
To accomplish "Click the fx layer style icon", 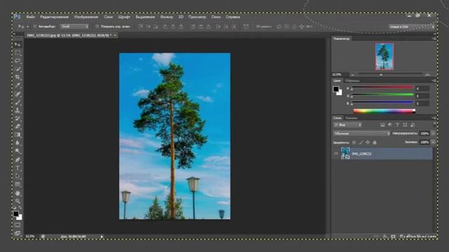I will click(x=385, y=237).
